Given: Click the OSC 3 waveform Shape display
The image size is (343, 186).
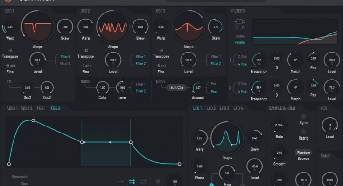Looking at the screenshot, I should pos(189,27).
